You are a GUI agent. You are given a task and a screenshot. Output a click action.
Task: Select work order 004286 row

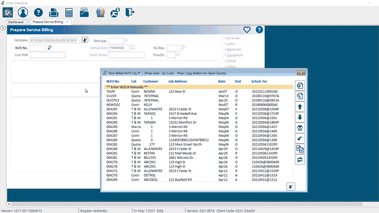pos(199,140)
